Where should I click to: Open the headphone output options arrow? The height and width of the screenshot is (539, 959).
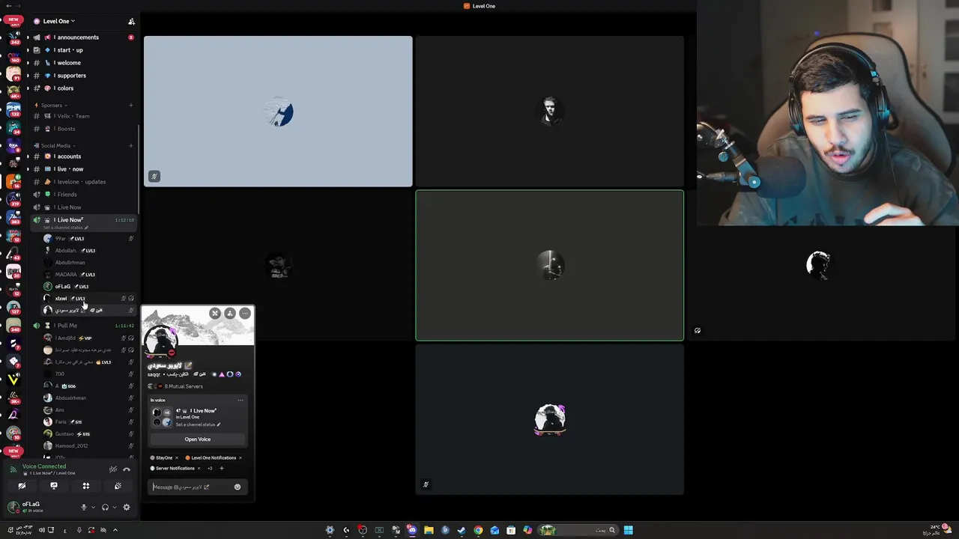coord(114,508)
